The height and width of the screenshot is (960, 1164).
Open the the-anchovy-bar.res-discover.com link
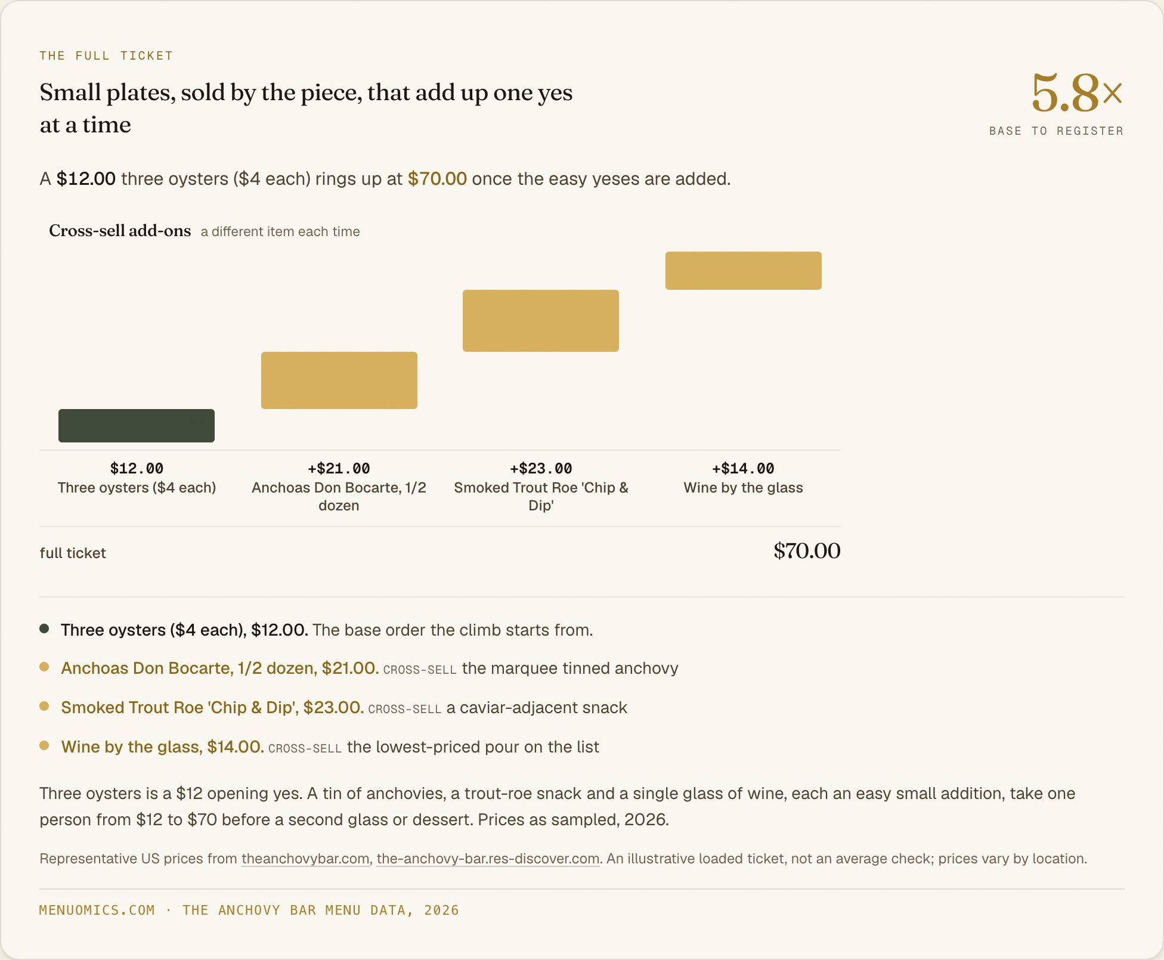point(488,859)
